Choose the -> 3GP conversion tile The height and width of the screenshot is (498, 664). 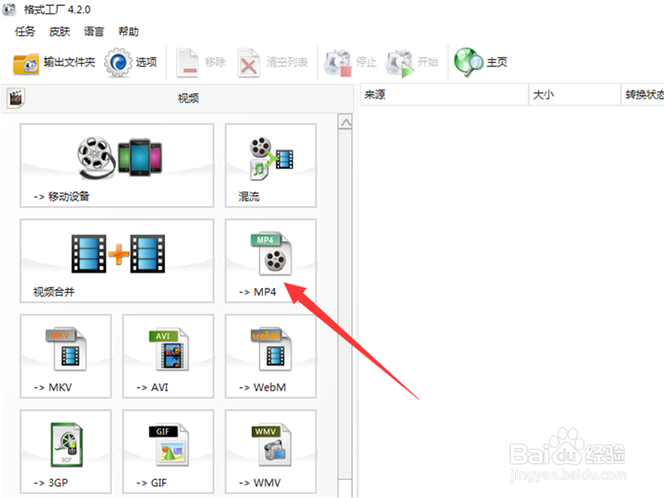point(66,452)
